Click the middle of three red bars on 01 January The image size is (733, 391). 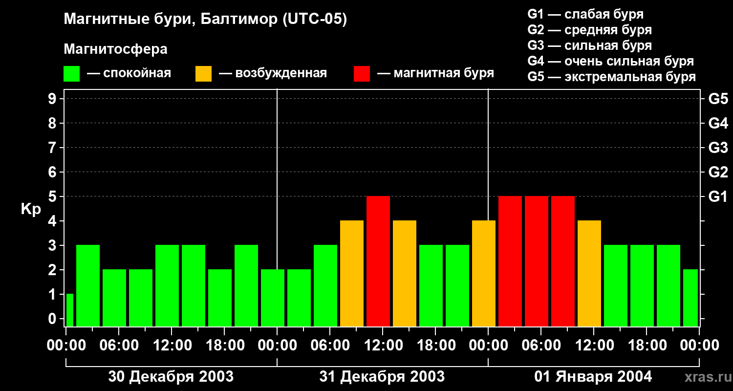537,261
